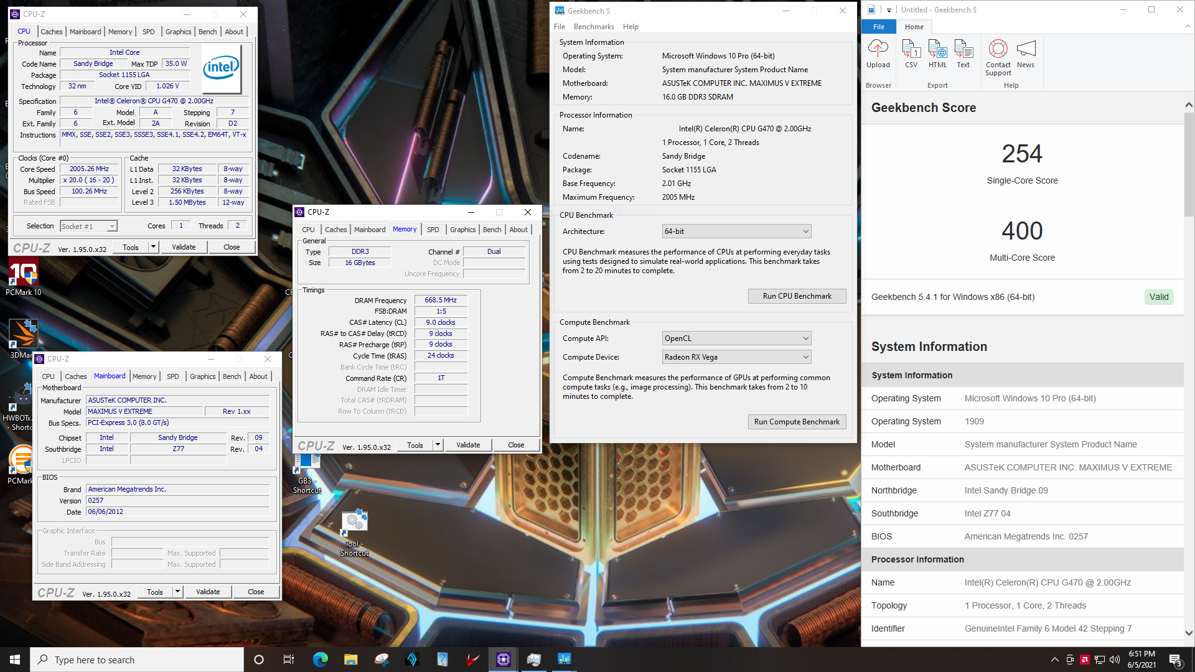This screenshot has width=1195, height=672.
Task: Switch to Geekbench taskbar icon
Action: pyautogui.click(x=565, y=660)
